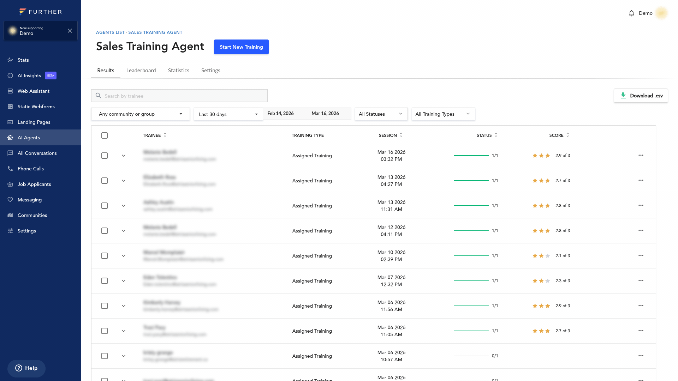
Task: Open AI Insights from sidebar
Action: (x=29, y=75)
